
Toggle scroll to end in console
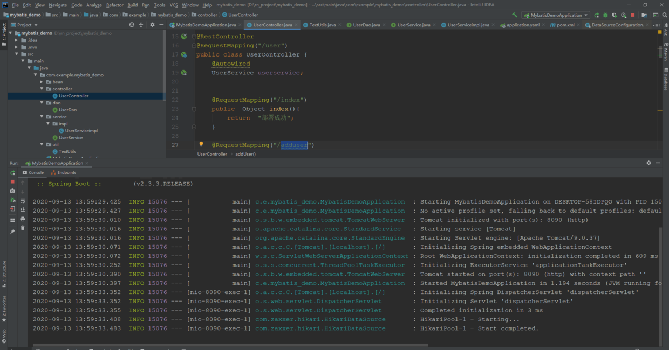coord(23,209)
